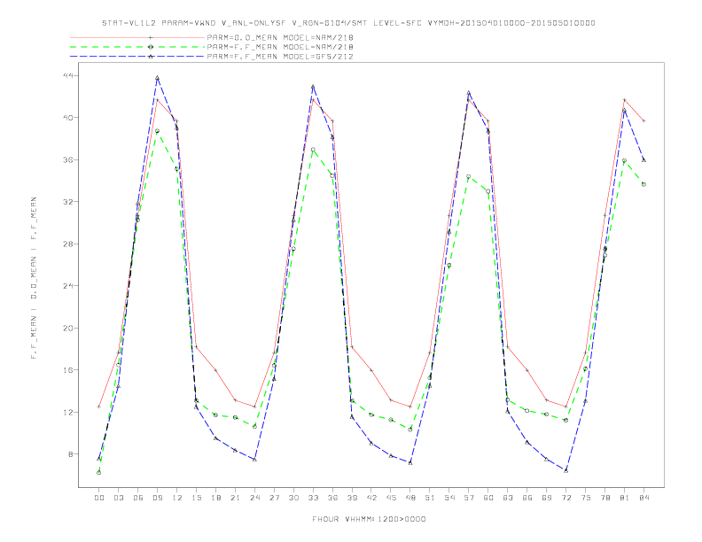Click x-axis forecast hour label 00
702x542 pixels.
coord(99,498)
